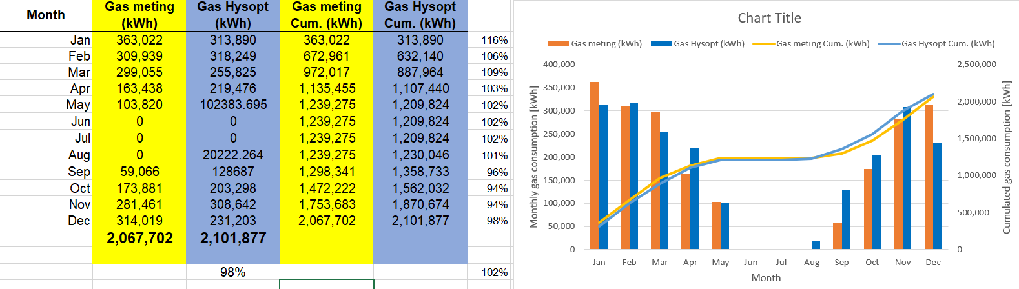
Task: Click the bold total 2,101,877 cell
Action: [233, 238]
